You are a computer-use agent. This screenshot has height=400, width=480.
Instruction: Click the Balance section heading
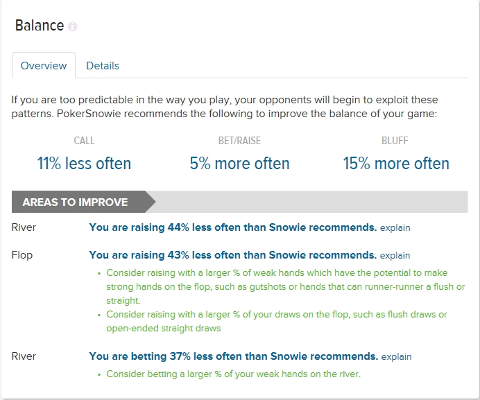point(40,26)
